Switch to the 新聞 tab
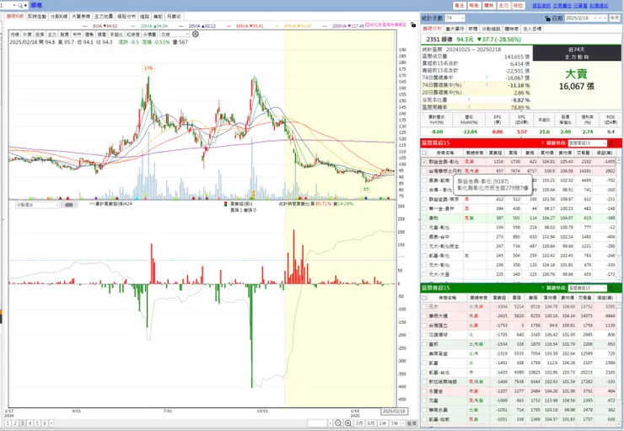The image size is (624, 431). 473,29
